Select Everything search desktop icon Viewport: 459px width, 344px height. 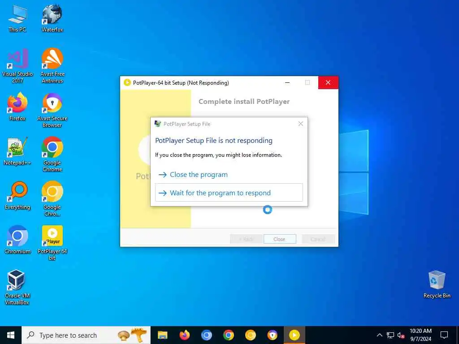pos(17,196)
